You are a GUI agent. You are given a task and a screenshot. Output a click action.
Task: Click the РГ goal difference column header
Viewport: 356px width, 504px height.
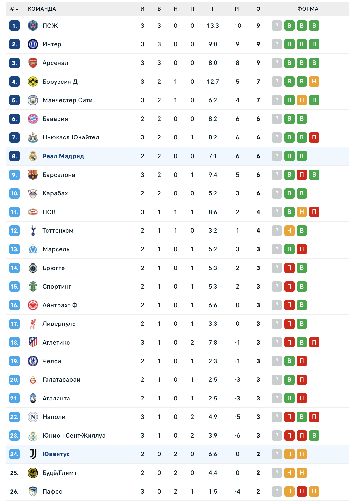click(x=238, y=9)
